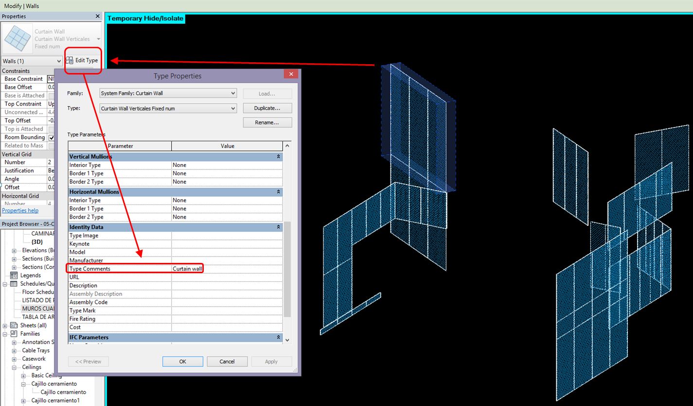Viewport: 693px width, 406px height.
Task: Toggle the Base is Attached checkbox
Action: [53, 95]
